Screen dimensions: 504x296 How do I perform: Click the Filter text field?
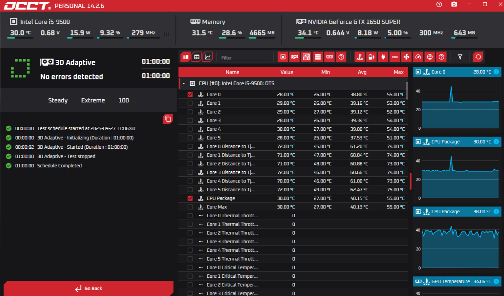pyautogui.click(x=245, y=58)
